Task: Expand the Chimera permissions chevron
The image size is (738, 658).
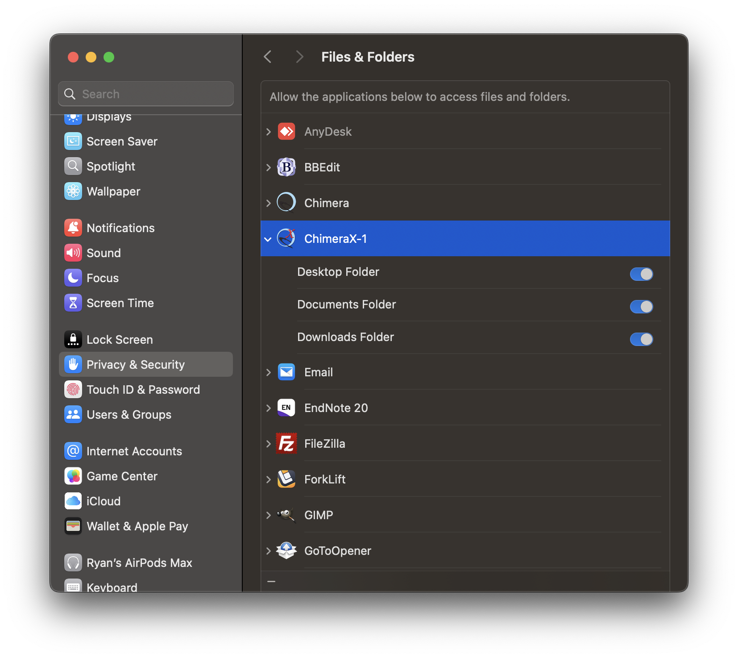Action: [x=268, y=203]
